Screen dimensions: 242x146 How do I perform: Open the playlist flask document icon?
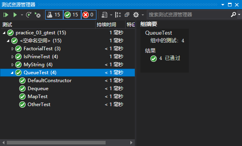coord(104,15)
